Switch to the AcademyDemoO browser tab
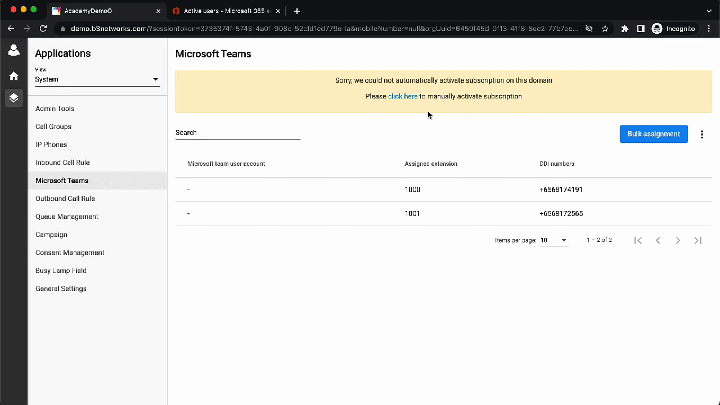 106,11
